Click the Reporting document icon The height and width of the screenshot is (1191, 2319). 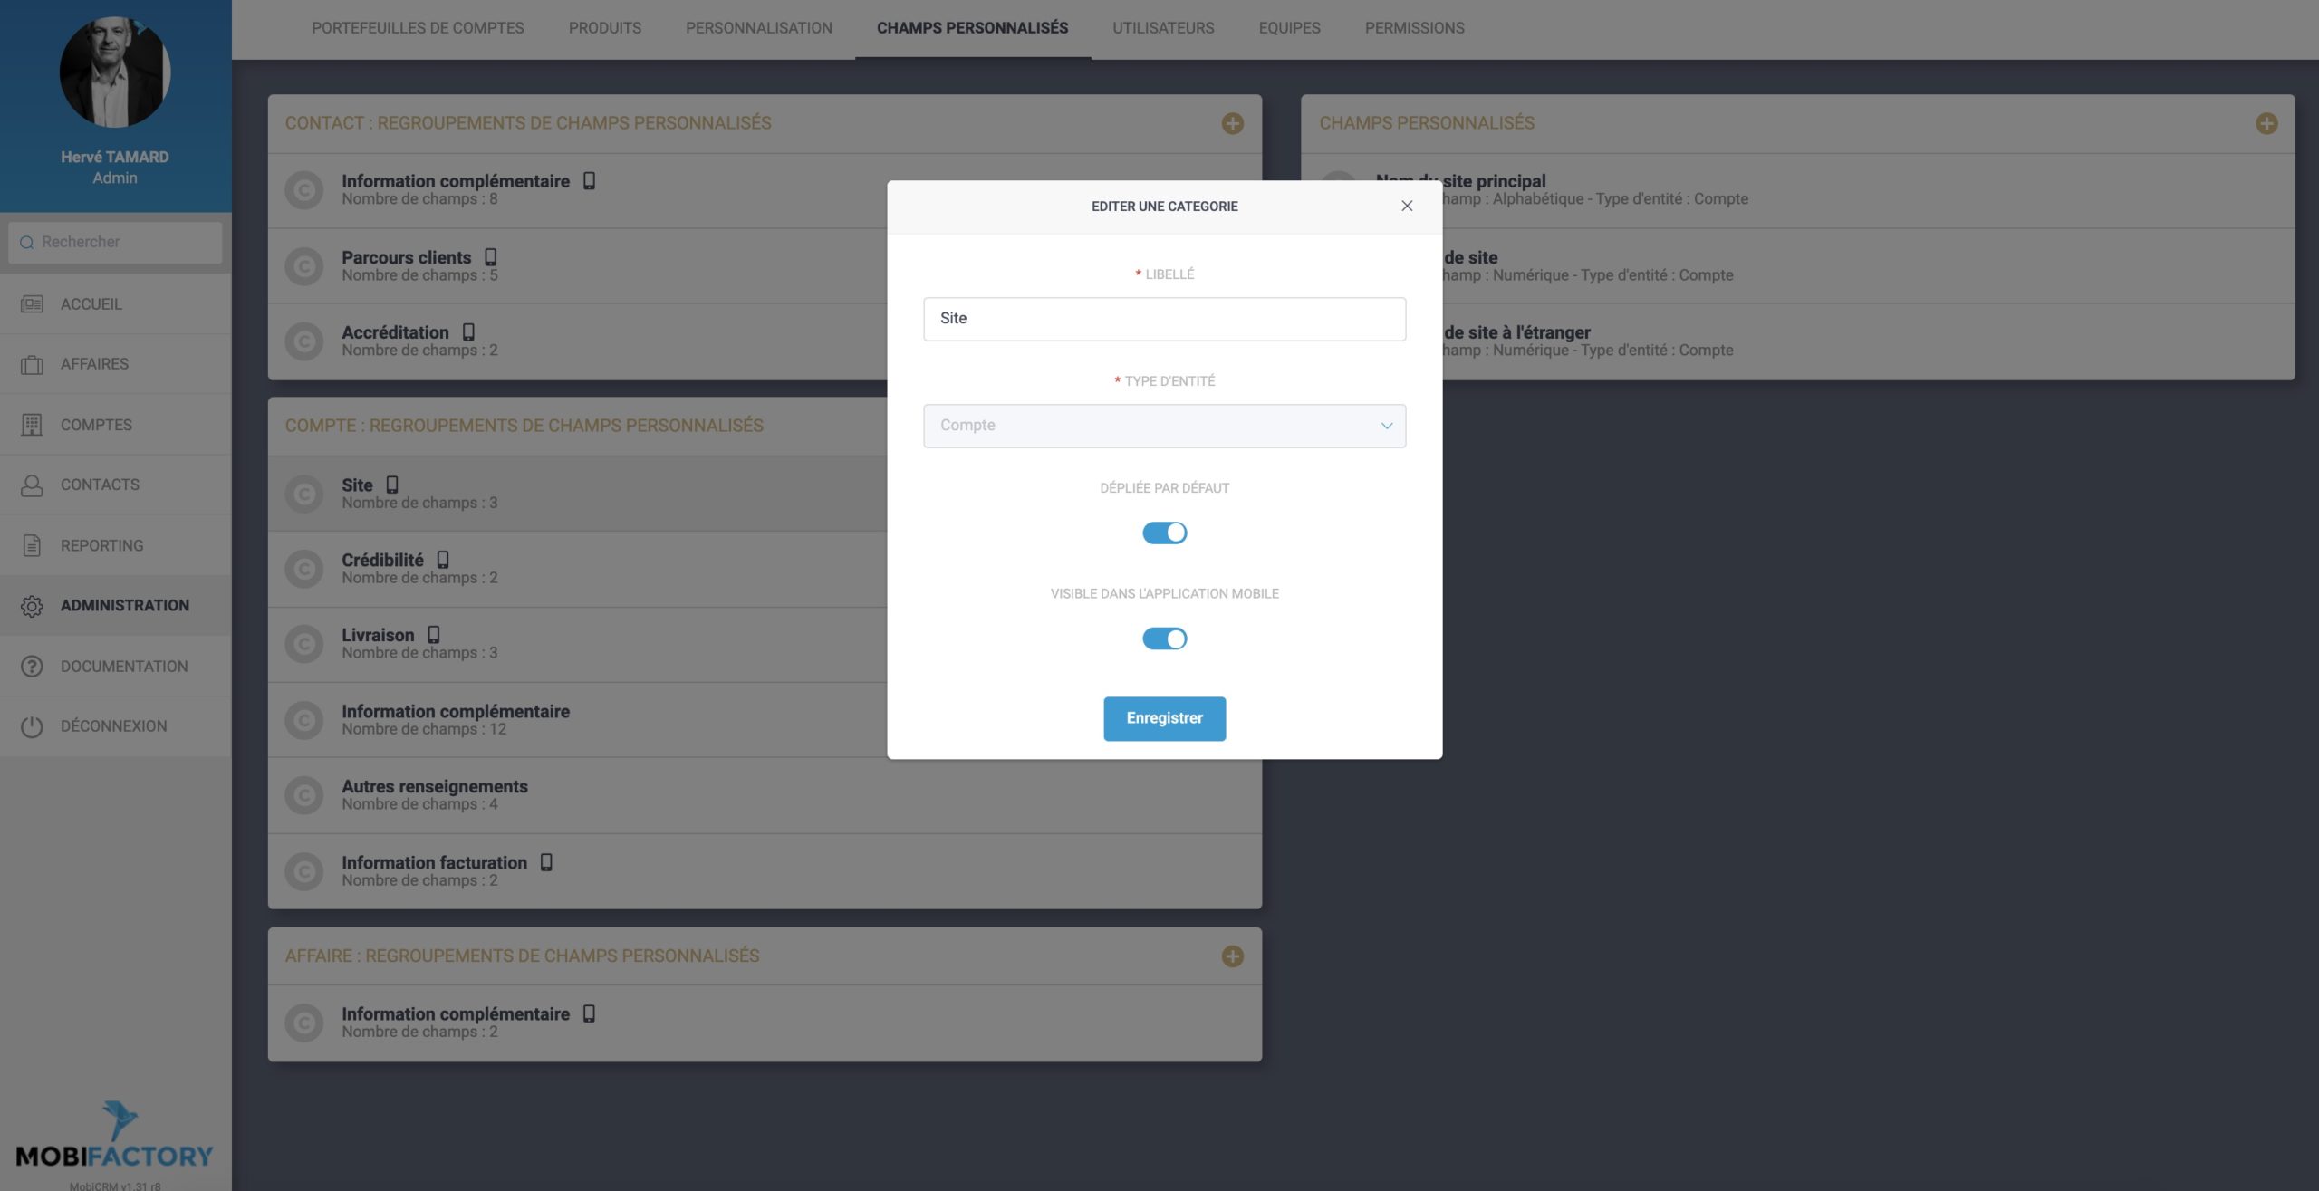[32, 546]
